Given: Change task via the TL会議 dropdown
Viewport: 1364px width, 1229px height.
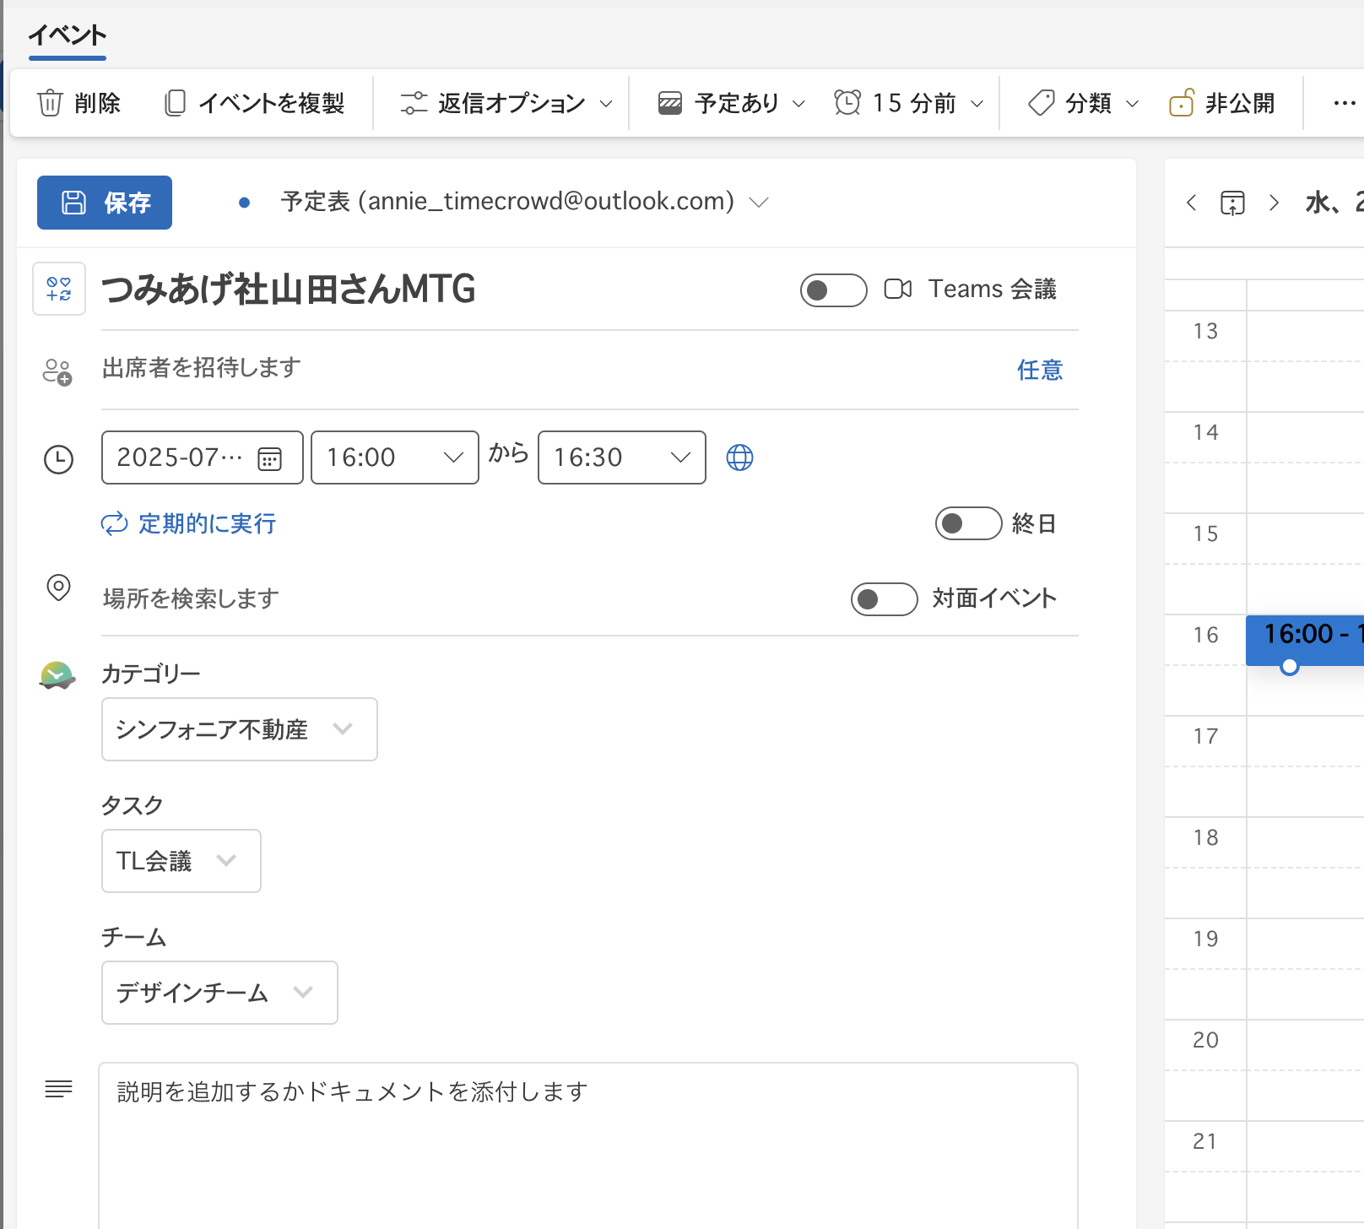Looking at the screenshot, I should click(181, 861).
